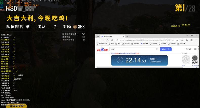Click the 22:14 clock widget card
The height and width of the screenshot is (108, 200).
139,60
